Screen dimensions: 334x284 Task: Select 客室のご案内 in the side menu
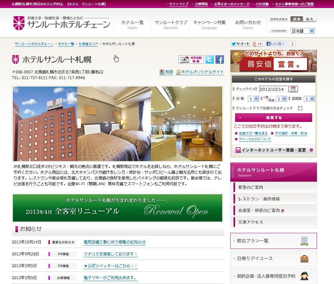[x=274, y=187]
